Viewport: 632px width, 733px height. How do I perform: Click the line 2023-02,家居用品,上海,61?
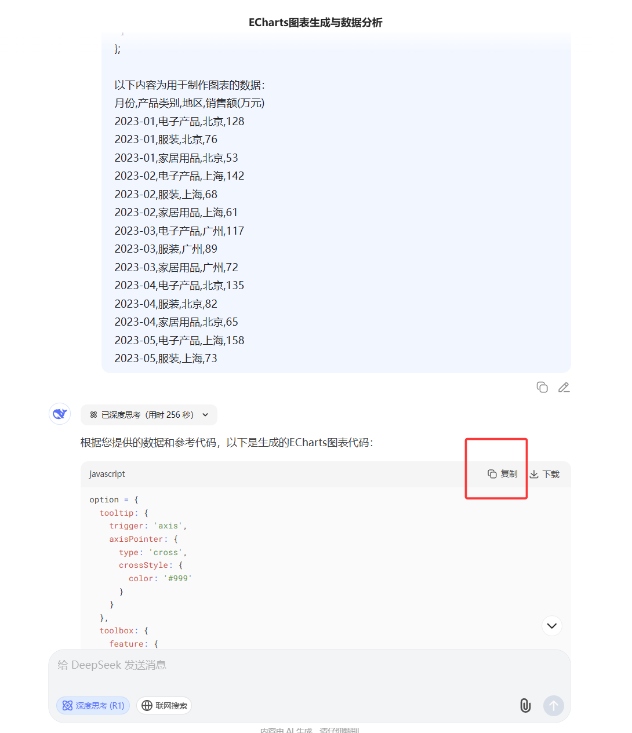[176, 213]
